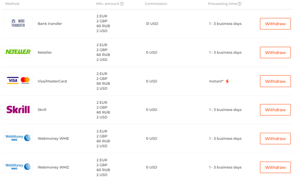
Task: Choose the WebMoney WME logo
Action: (18, 138)
